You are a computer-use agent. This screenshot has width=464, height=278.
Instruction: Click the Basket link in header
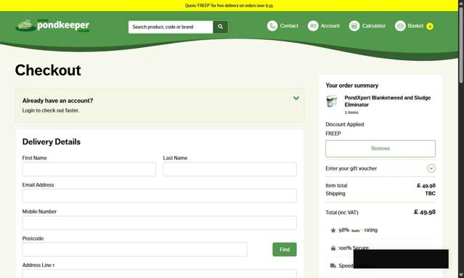click(x=415, y=26)
